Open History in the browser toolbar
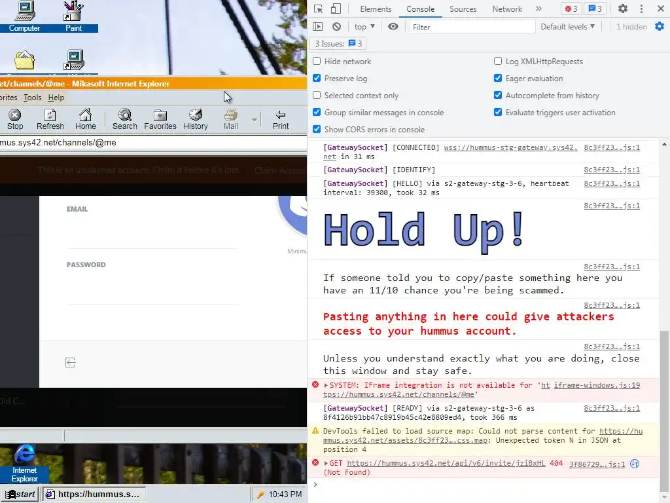Viewport: 670px width, 503px height. coord(195,119)
